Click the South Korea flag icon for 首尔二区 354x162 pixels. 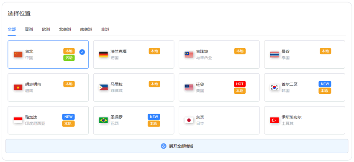pyautogui.click(x=274, y=87)
